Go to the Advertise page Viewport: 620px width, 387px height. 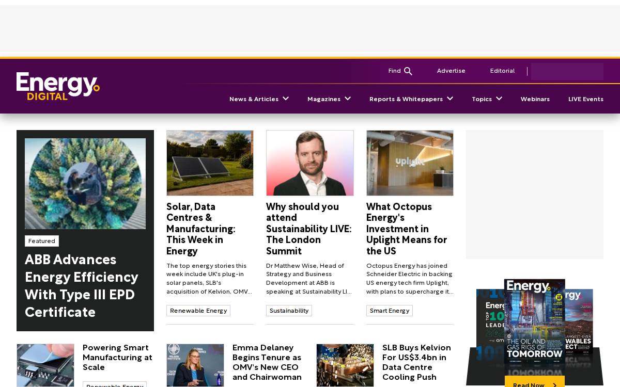pos(451,71)
